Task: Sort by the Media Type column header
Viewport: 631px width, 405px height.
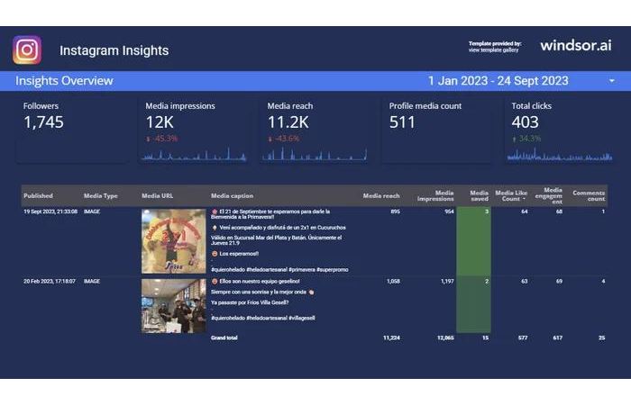Action: click(101, 195)
